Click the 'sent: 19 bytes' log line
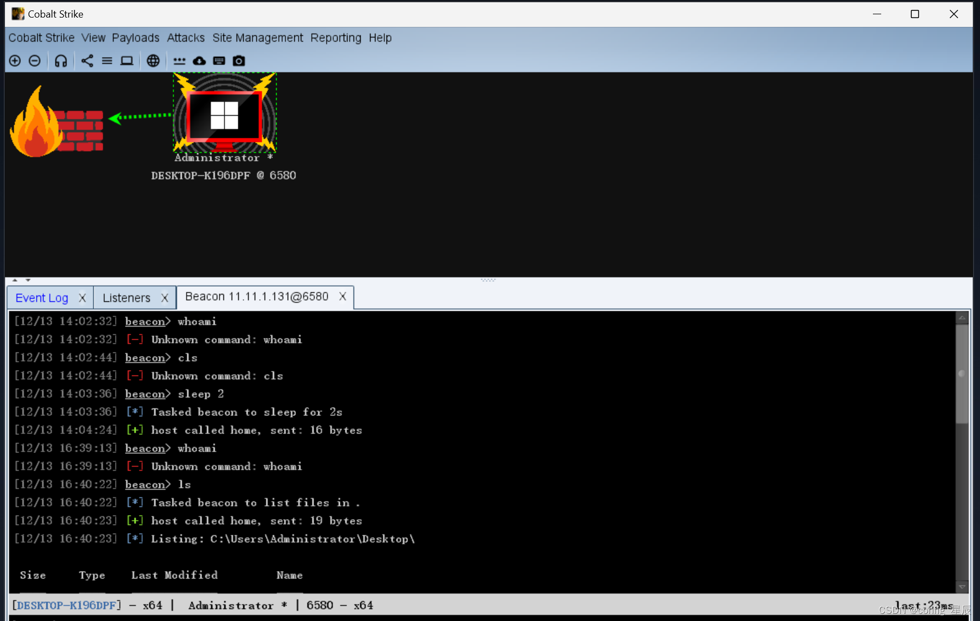 click(188, 521)
